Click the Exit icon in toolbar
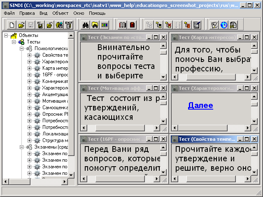The width and height of the screenshot is (263, 197). (69, 25)
